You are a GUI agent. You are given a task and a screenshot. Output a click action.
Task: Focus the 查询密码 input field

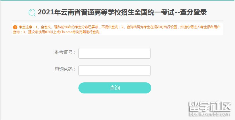pos(115,71)
